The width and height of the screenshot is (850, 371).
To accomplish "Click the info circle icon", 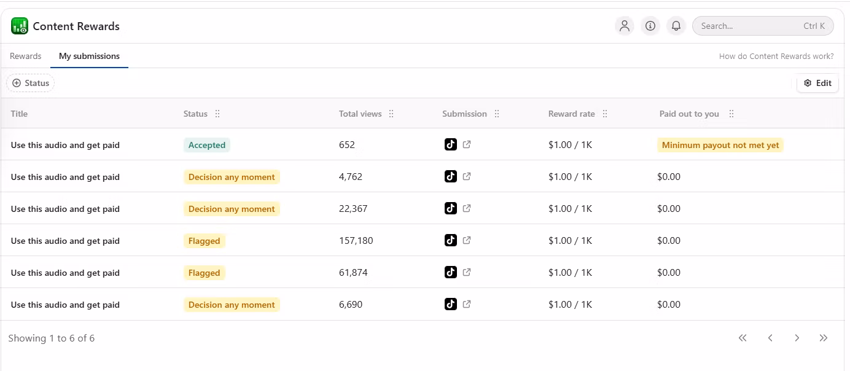I will coord(650,26).
